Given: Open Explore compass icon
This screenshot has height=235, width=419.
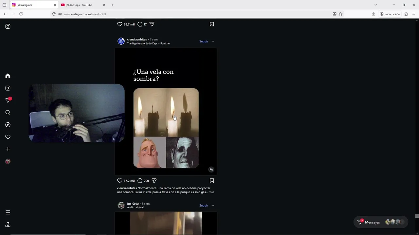Looking at the screenshot, I should tap(8, 125).
